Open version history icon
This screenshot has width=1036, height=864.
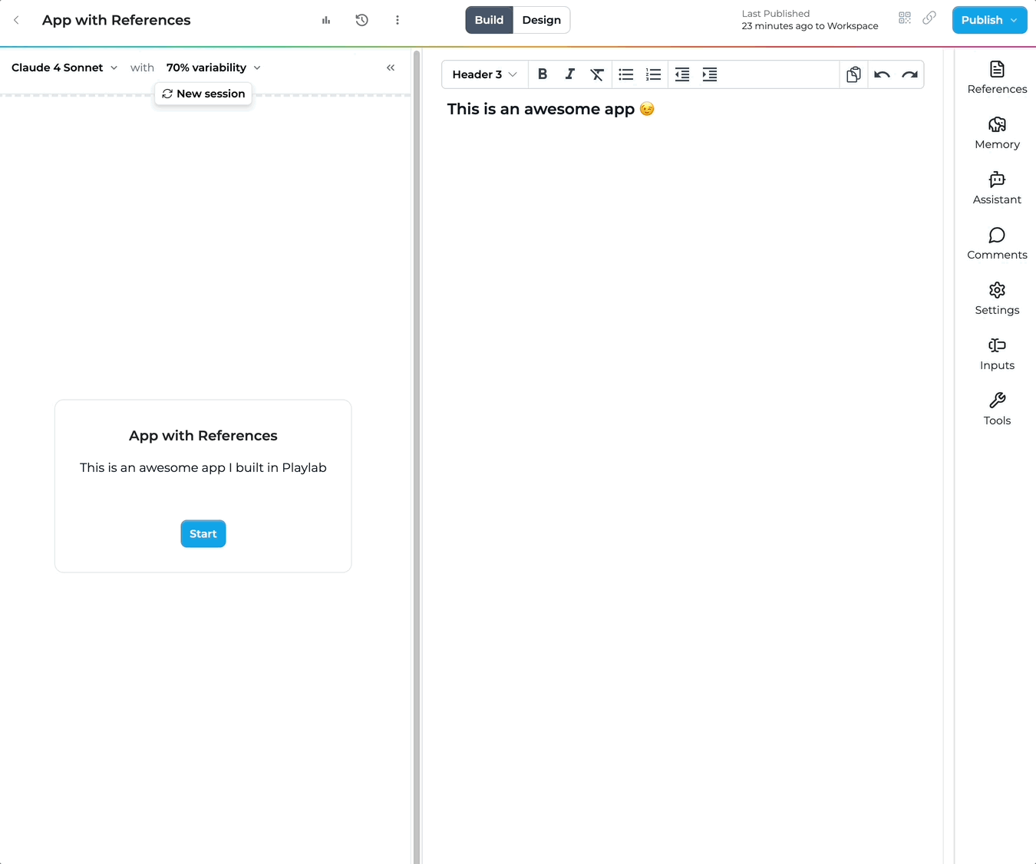tap(361, 20)
